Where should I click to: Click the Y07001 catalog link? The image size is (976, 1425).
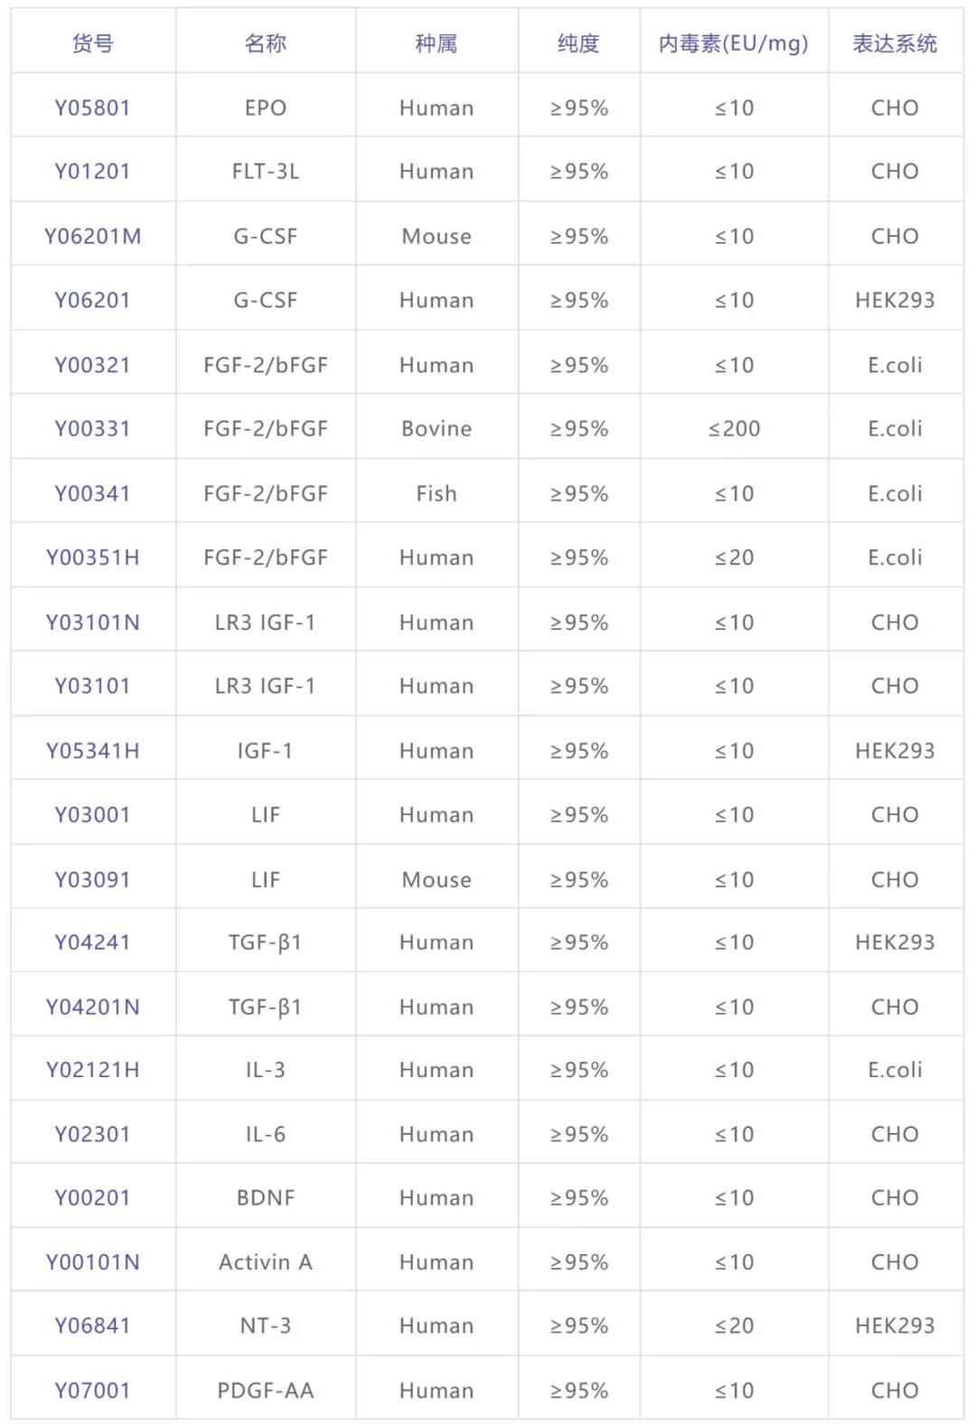[x=92, y=1391]
